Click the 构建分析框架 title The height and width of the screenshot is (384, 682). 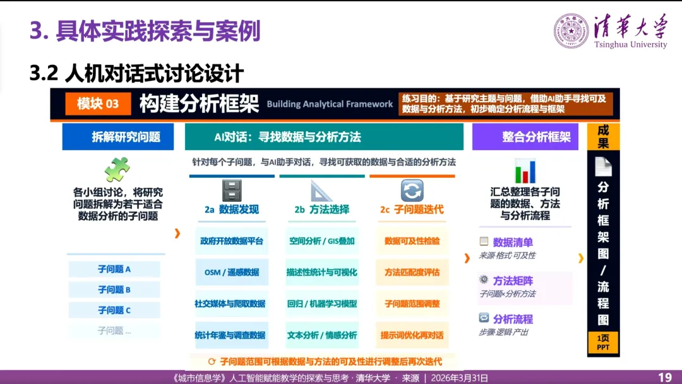pos(199,104)
